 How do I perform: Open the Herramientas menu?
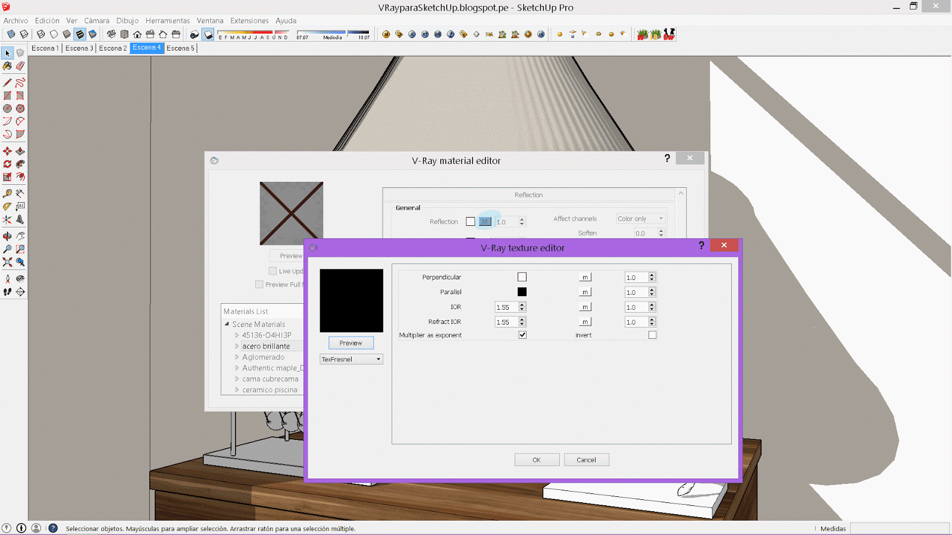[167, 20]
